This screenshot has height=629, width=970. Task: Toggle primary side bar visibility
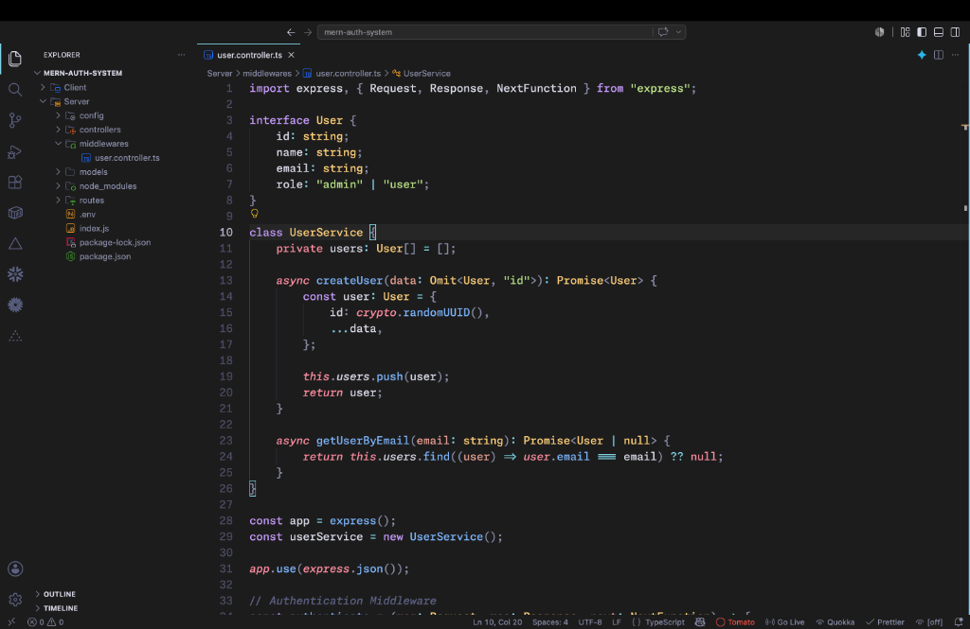coord(922,32)
